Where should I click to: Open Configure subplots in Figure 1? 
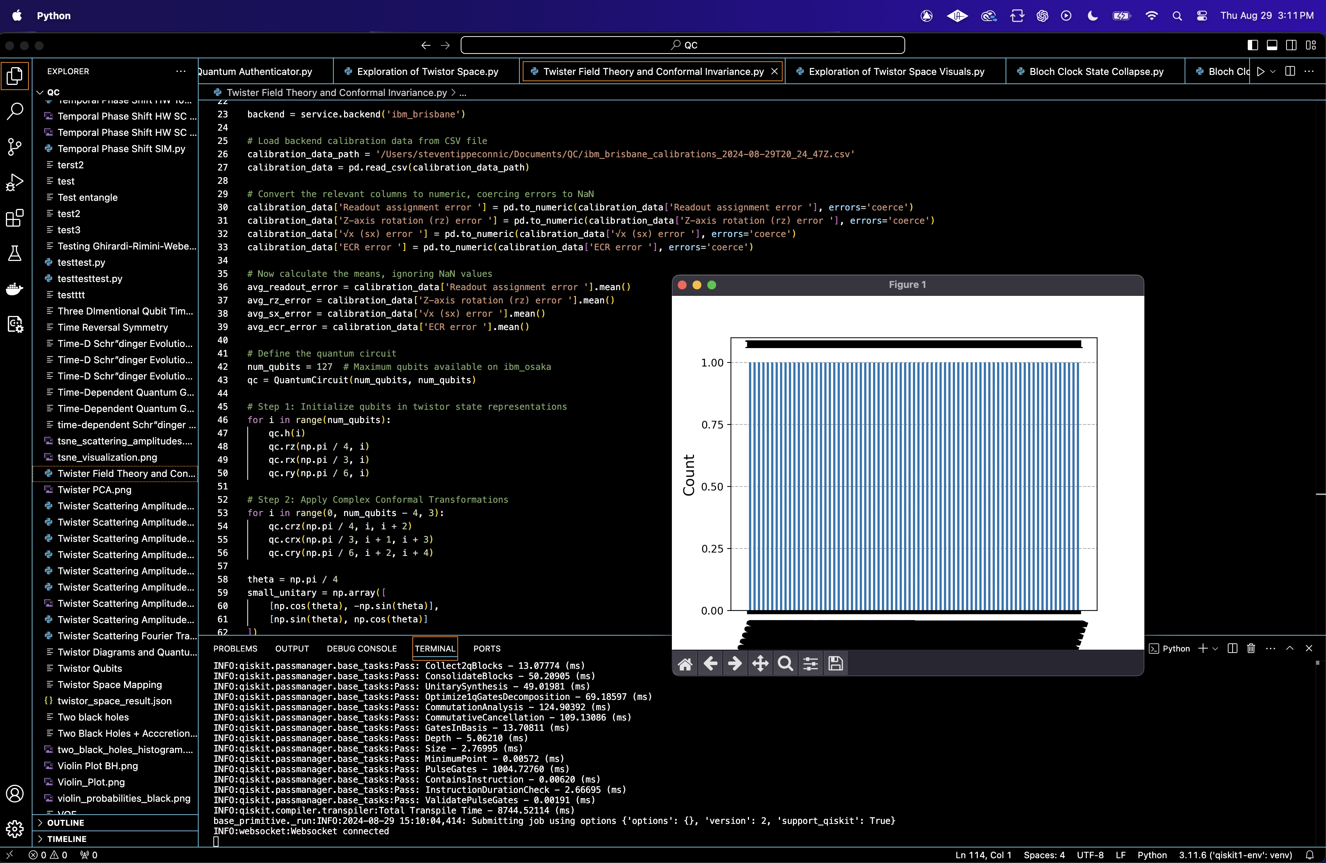(811, 664)
